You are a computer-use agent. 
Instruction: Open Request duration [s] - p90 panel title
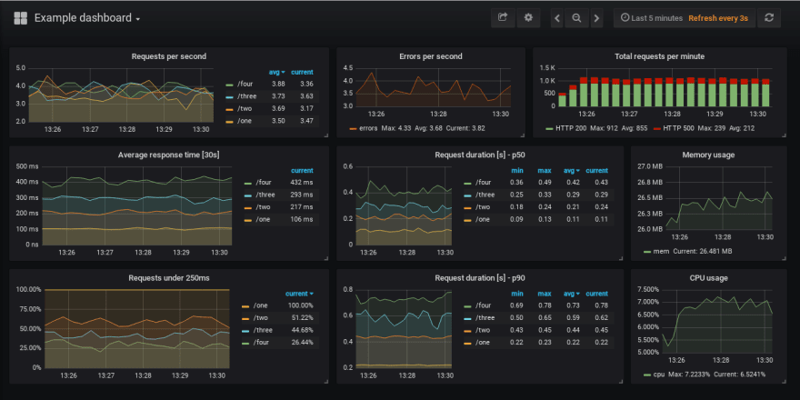[480, 278]
